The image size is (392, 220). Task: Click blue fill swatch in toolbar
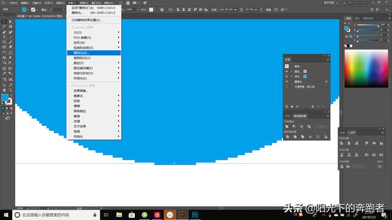[5, 97]
